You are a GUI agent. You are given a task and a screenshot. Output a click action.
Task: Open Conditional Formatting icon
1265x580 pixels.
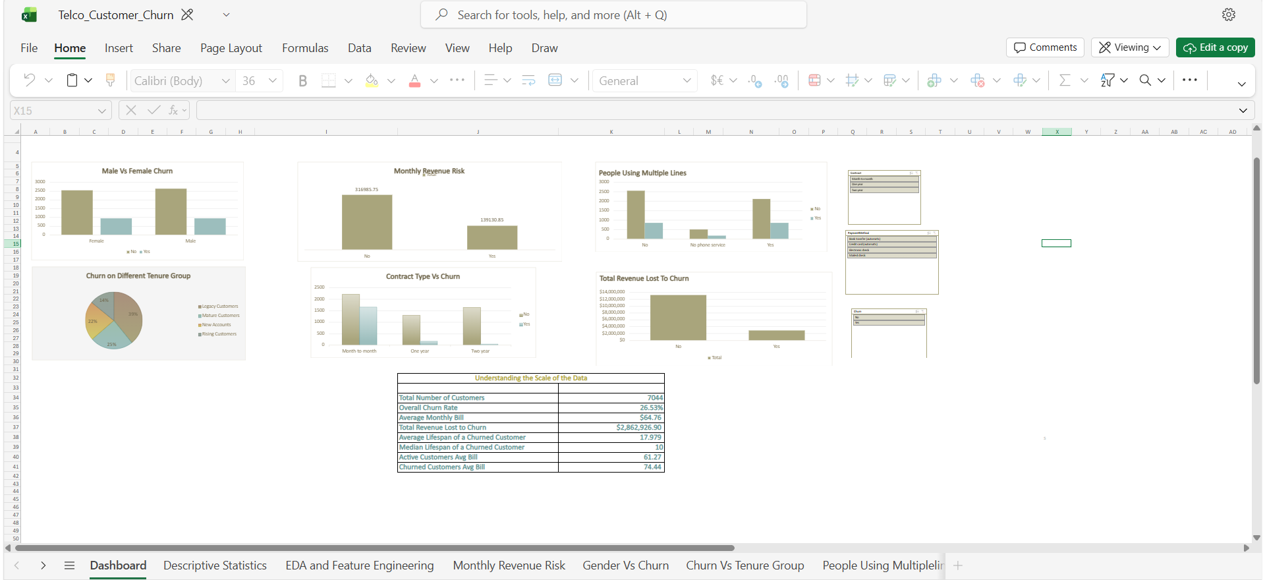click(x=814, y=80)
